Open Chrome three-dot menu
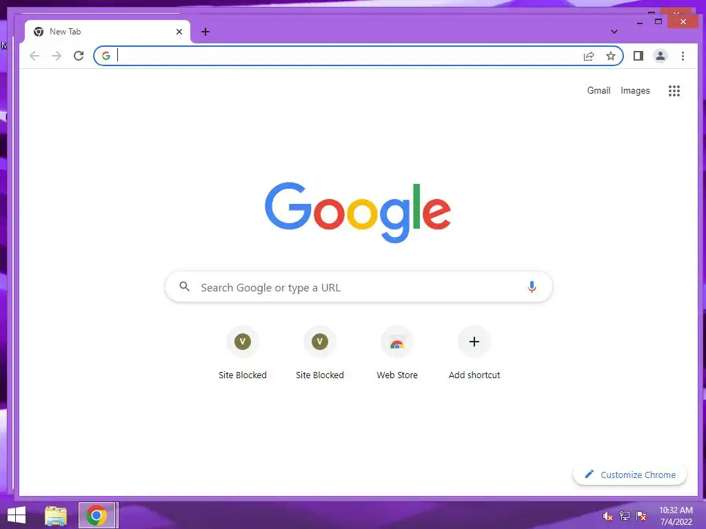The height and width of the screenshot is (529, 706). (x=683, y=56)
